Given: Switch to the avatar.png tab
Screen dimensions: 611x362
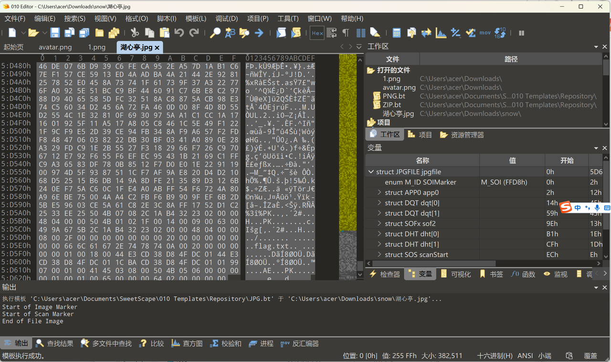Looking at the screenshot, I should (x=55, y=47).
